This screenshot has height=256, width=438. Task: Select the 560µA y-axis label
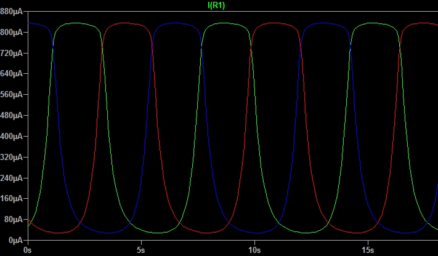point(12,95)
